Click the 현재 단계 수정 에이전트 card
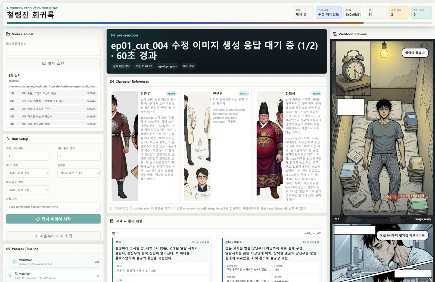Viewport: 435px width, 282px height. click(x=328, y=12)
